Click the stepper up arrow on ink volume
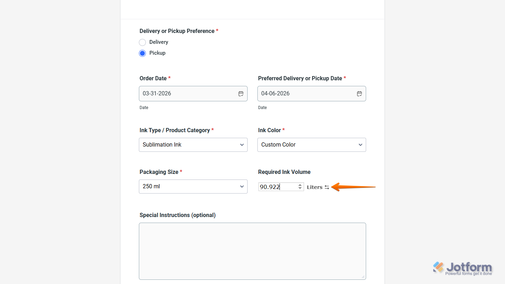Screen dimensions: 505x284 point(300,185)
